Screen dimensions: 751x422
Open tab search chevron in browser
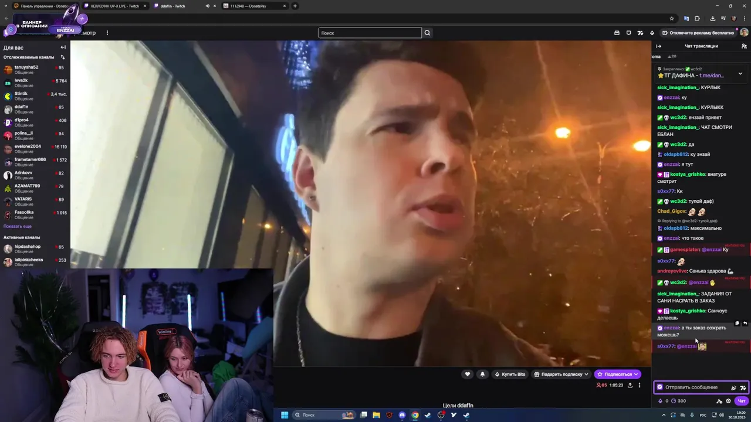coord(5,6)
